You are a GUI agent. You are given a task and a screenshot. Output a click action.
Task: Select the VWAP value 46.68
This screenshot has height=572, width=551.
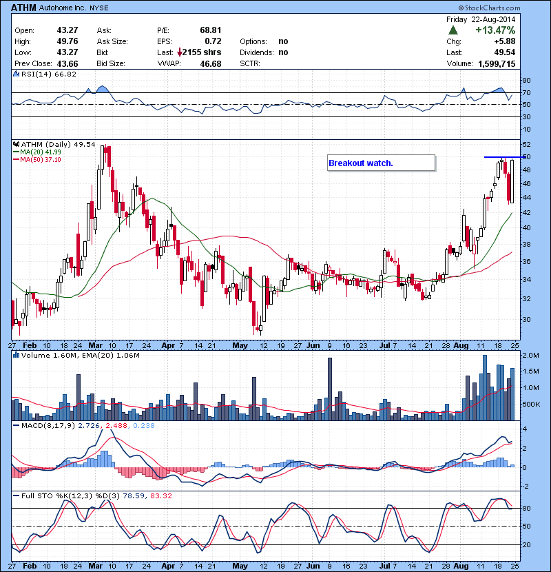[x=210, y=64]
